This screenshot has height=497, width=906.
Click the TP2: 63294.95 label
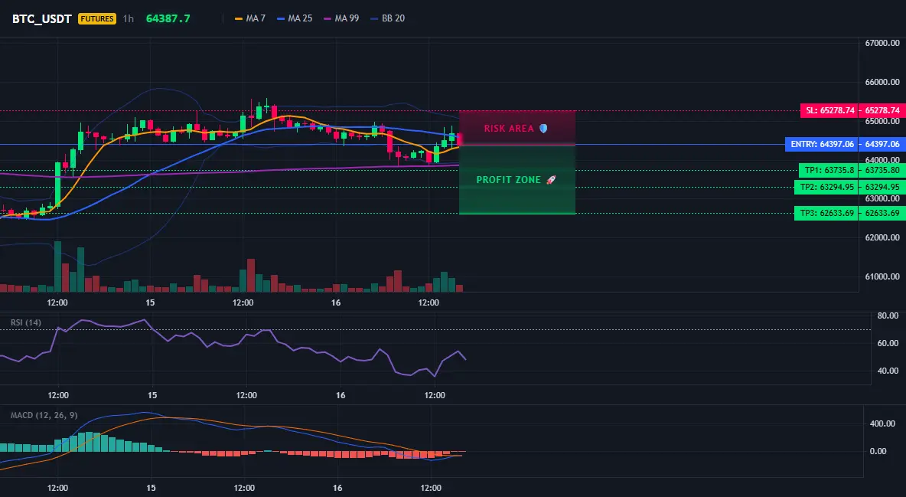tap(826, 187)
